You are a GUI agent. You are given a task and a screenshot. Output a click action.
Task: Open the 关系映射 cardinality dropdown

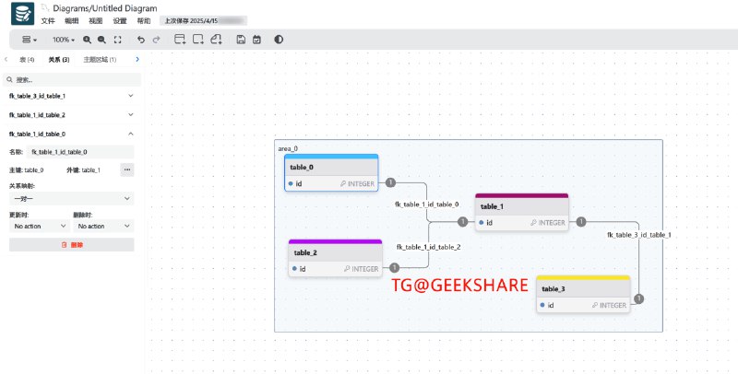coord(71,198)
